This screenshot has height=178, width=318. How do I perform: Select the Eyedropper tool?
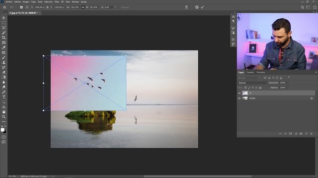click(x=3, y=47)
